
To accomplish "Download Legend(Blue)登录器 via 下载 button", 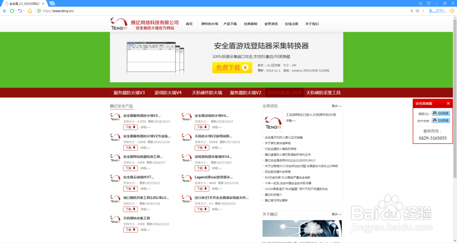I will 202,189.
